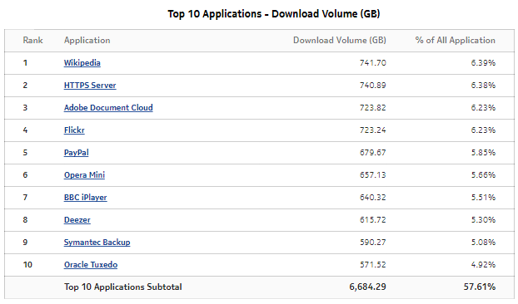Click the Download Volume (GB) column header
The image size is (518, 304).
(340, 40)
